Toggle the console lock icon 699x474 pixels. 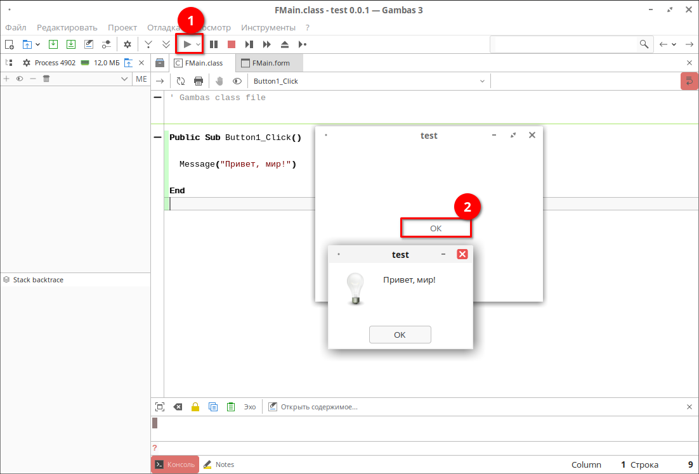195,407
